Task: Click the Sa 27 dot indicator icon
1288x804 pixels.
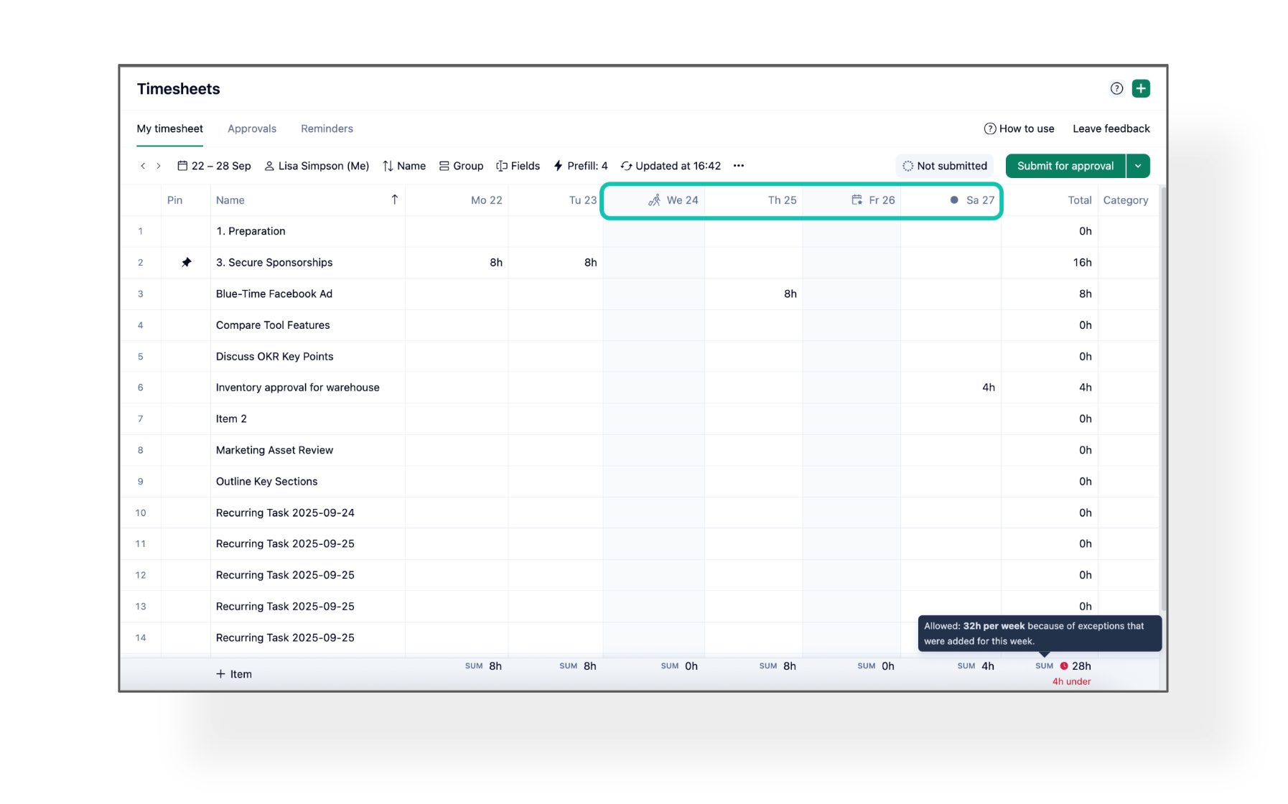Action: tap(954, 200)
